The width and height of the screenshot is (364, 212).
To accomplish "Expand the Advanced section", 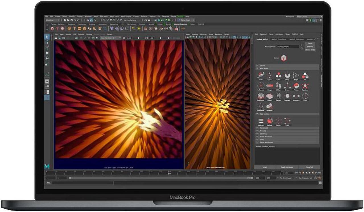I will (287, 128).
